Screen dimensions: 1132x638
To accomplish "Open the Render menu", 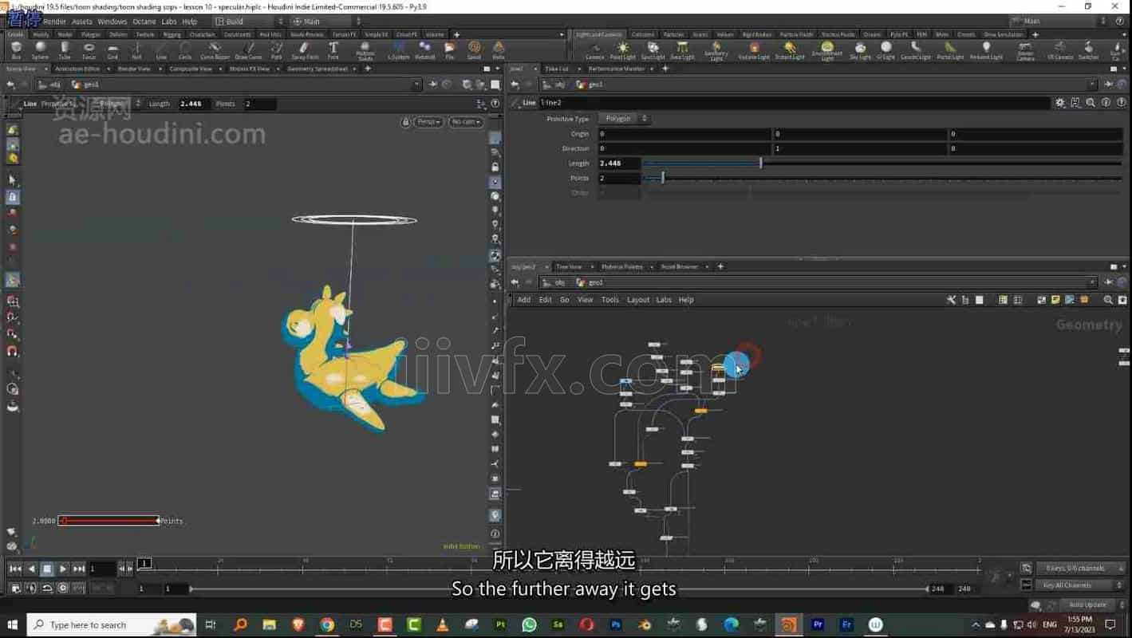I will pyautogui.click(x=54, y=22).
